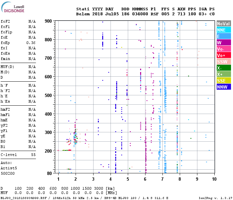This screenshot has width=233, height=200.
Task: Select the foF1p row label
Action: (6, 32)
